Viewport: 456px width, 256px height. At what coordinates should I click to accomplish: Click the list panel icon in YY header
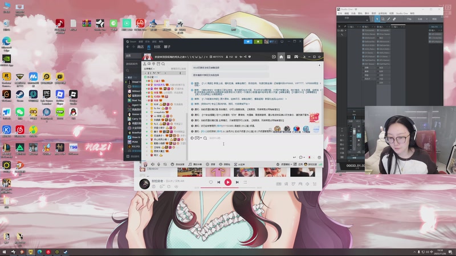click(288, 57)
